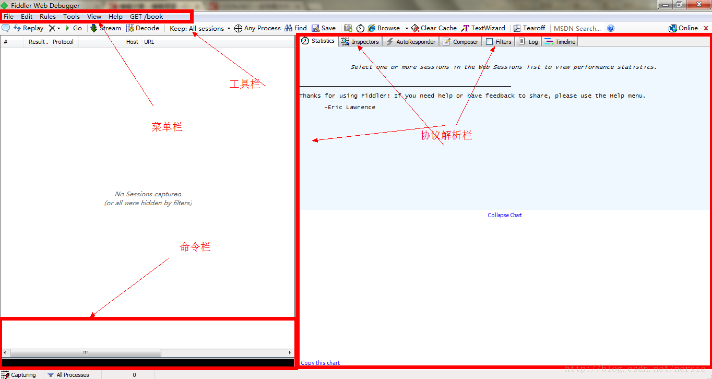Screen dimensions: 712x379
Task: Open Find sessions tool
Action: point(295,28)
